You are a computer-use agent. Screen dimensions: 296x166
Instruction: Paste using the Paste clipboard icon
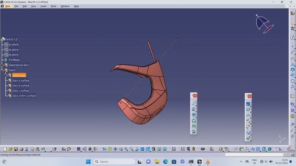pos(37,149)
